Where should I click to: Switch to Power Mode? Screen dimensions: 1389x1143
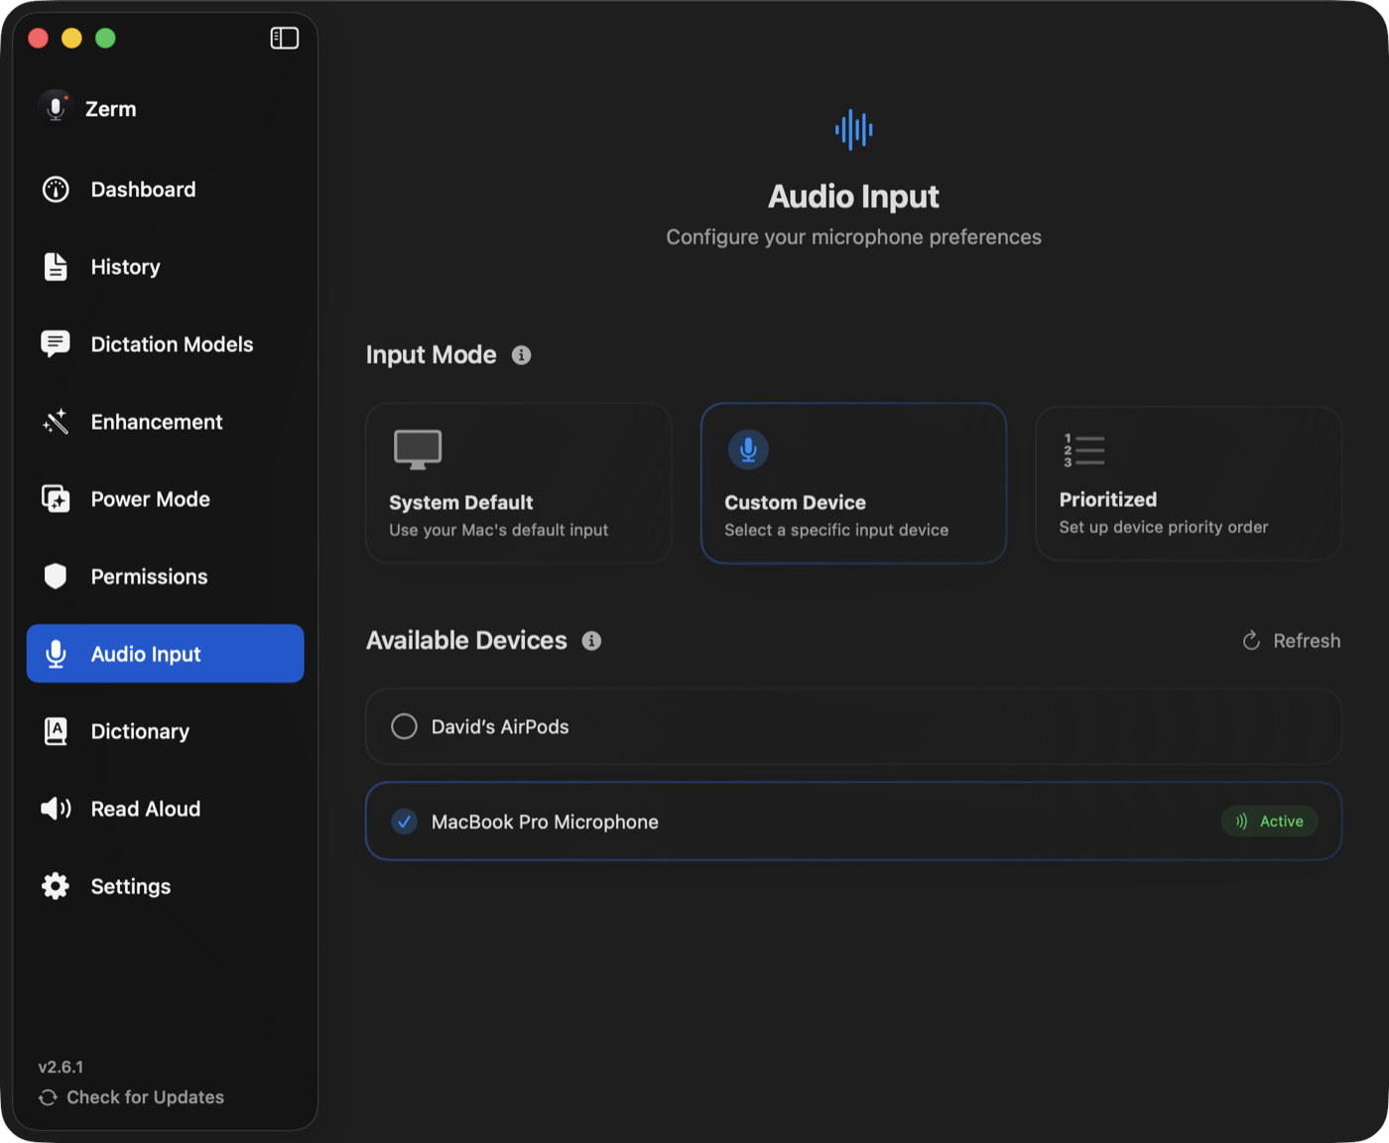165,499
